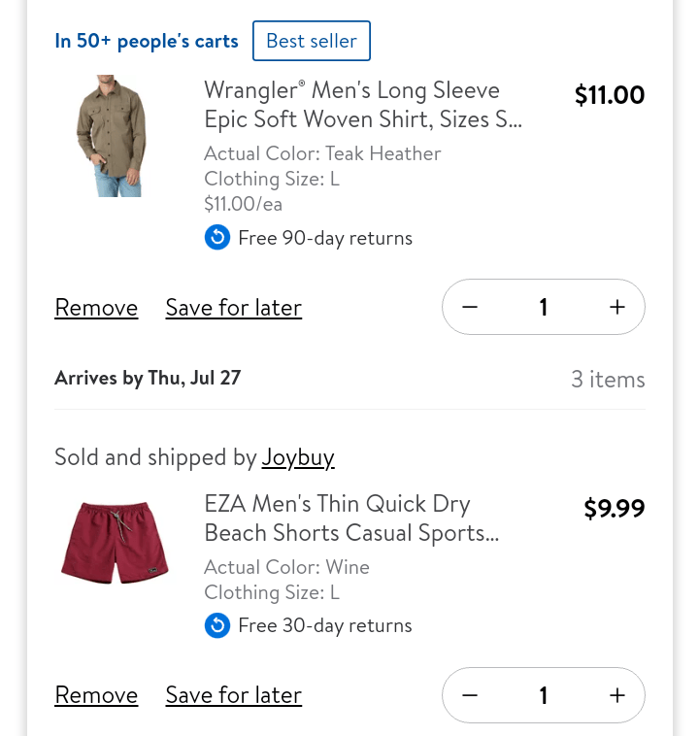Remove the Wrangler shirt from cart

[96, 308]
